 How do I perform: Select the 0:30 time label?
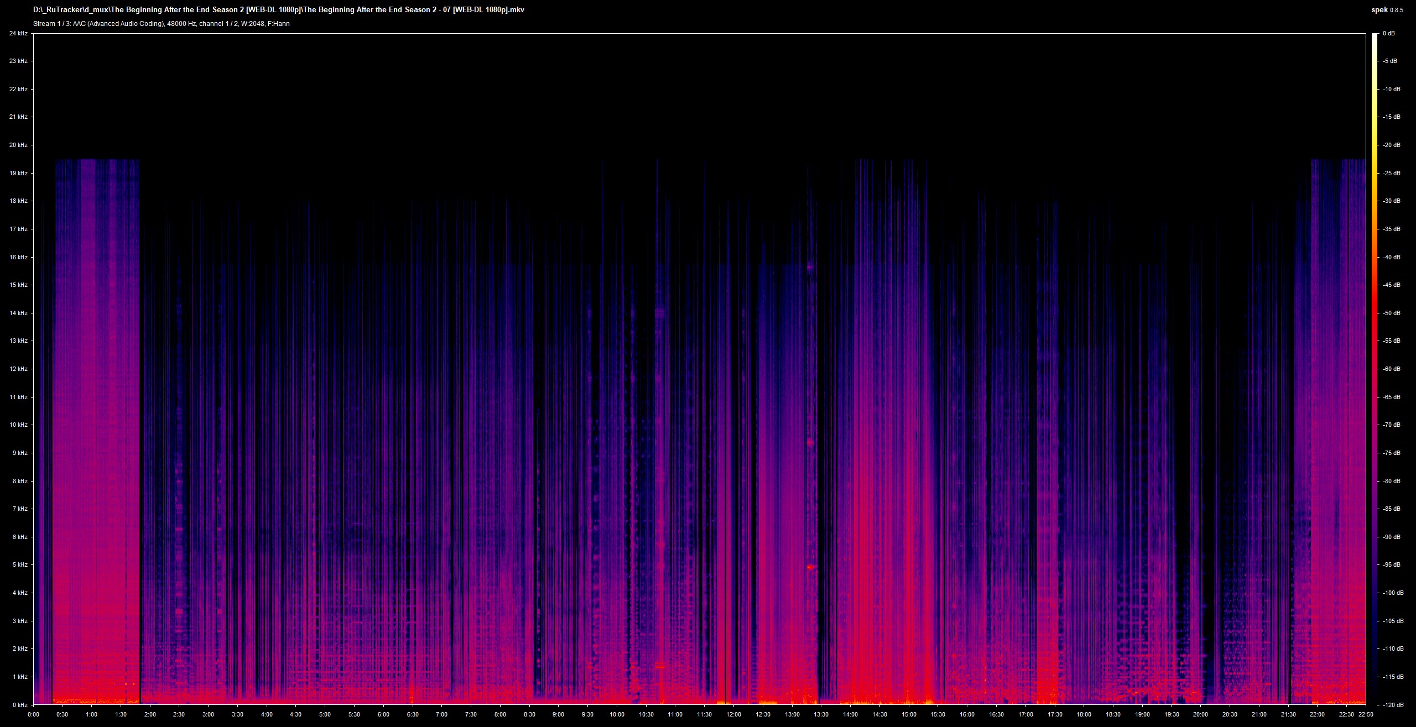click(x=63, y=714)
